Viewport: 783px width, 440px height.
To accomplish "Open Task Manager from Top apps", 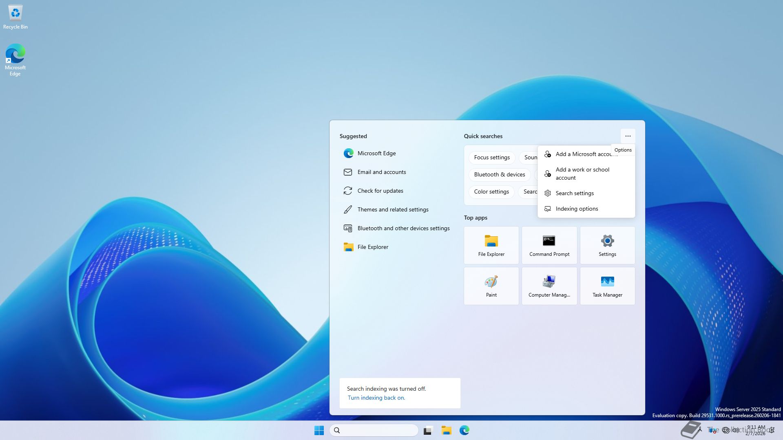I will (x=607, y=286).
